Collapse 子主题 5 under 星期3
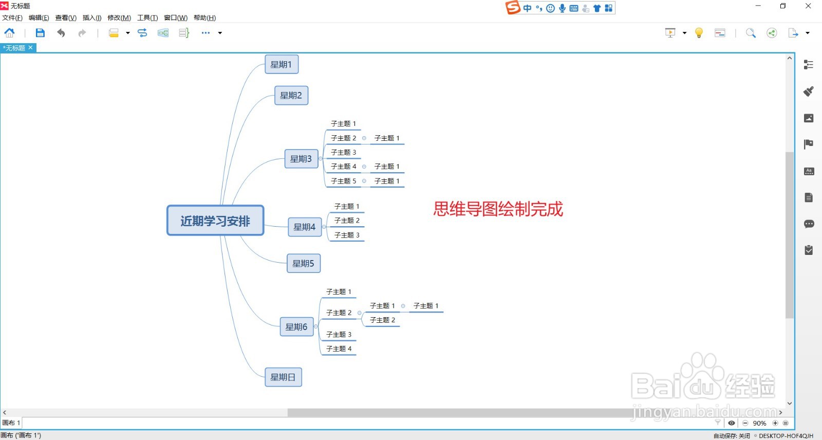Image resolution: width=822 pixels, height=440 pixels. (364, 181)
